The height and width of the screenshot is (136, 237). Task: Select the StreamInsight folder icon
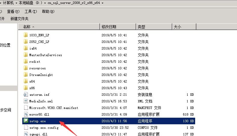(x=26, y=75)
